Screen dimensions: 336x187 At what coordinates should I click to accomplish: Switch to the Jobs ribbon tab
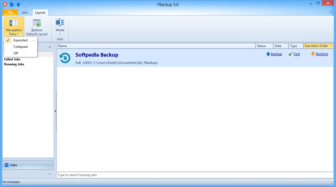click(x=25, y=12)
